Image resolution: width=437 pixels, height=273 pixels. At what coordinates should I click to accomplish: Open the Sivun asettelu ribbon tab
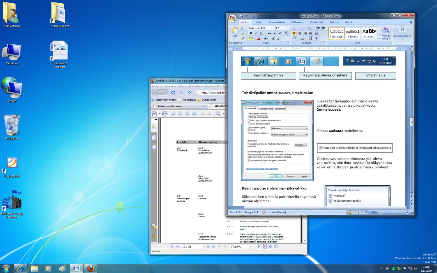[x=276, y=22]
